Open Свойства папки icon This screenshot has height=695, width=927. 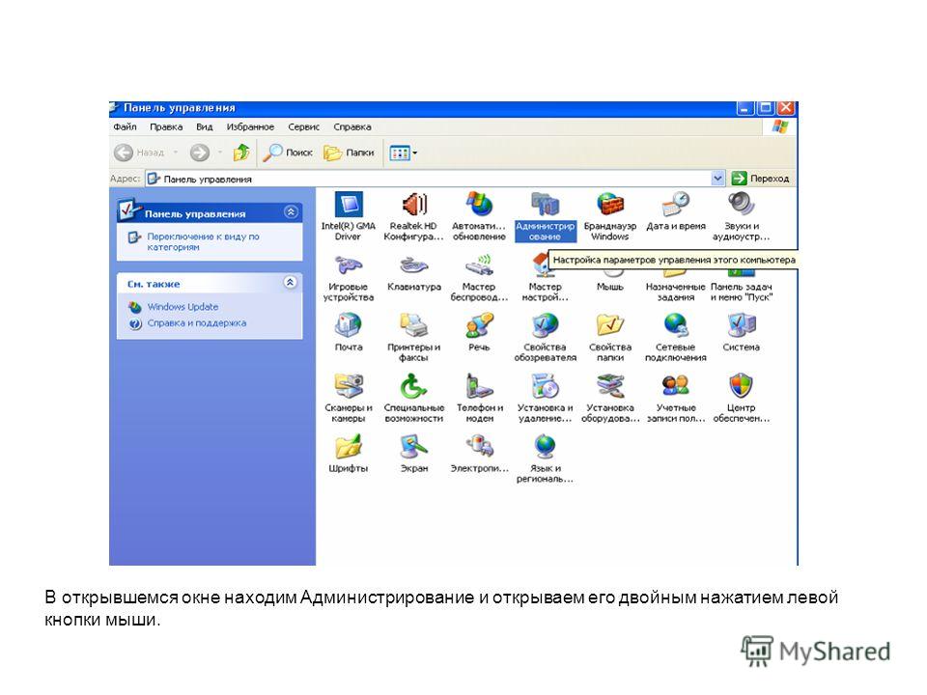coord(610,337)
